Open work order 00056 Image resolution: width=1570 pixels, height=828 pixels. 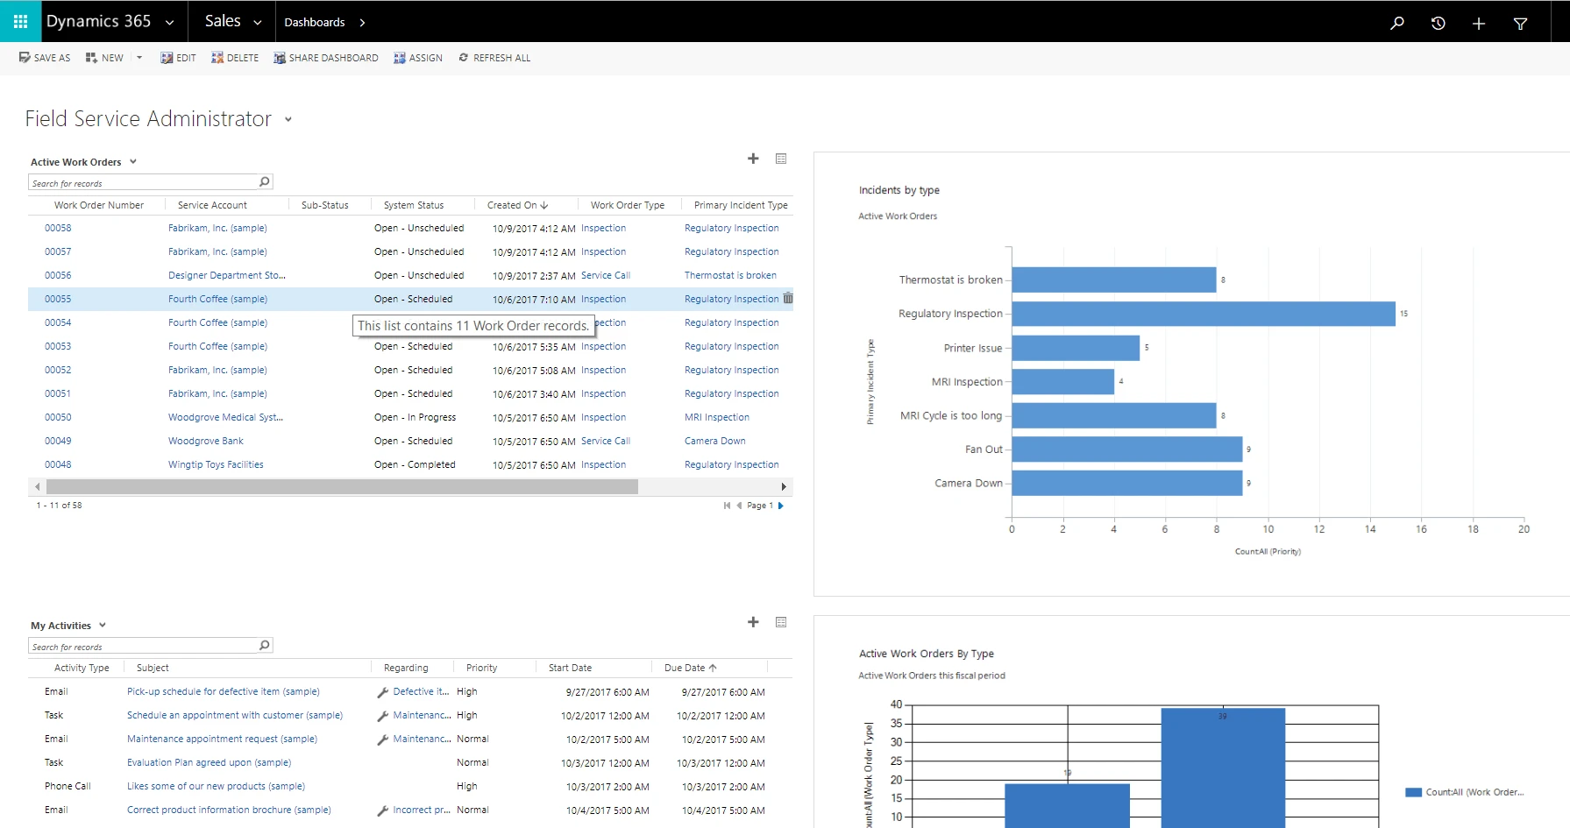(x=58, y=275)
